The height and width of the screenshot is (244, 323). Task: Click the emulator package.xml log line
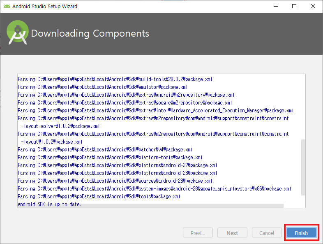point(103,87)
